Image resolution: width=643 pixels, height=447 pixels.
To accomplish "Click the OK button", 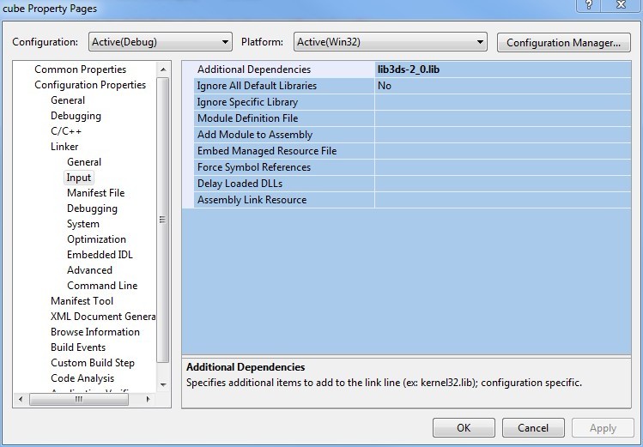I will pos(464,428).
